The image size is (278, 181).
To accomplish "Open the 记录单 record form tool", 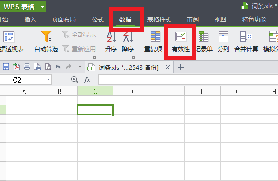I will pos(204,41).
